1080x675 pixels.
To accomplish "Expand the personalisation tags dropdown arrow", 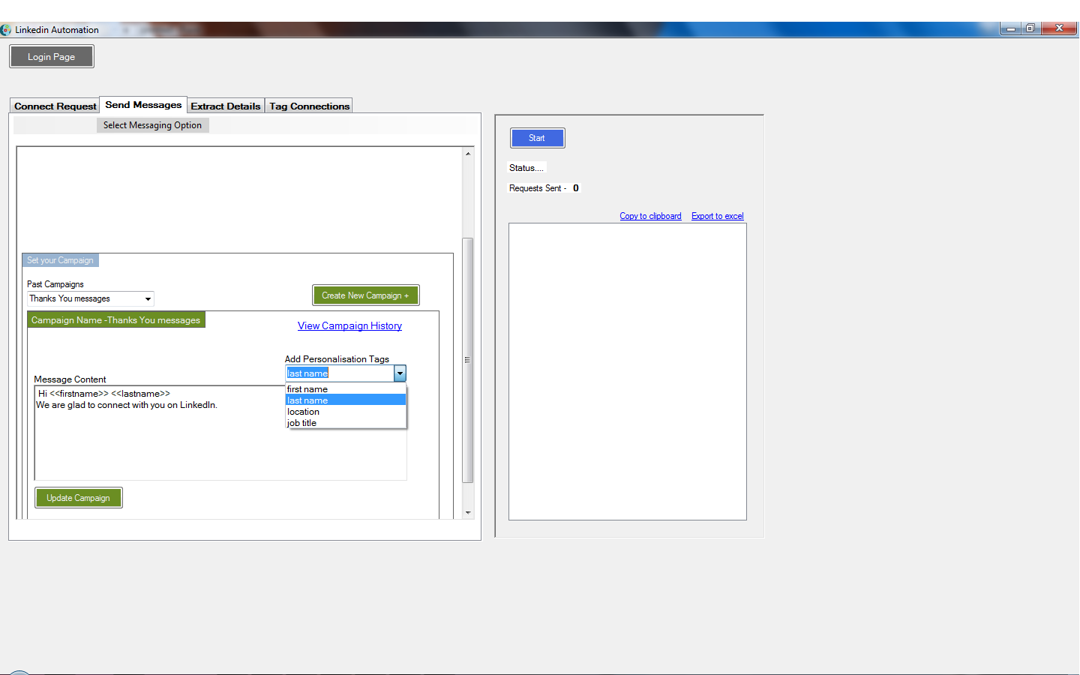I will click(400, 373).
